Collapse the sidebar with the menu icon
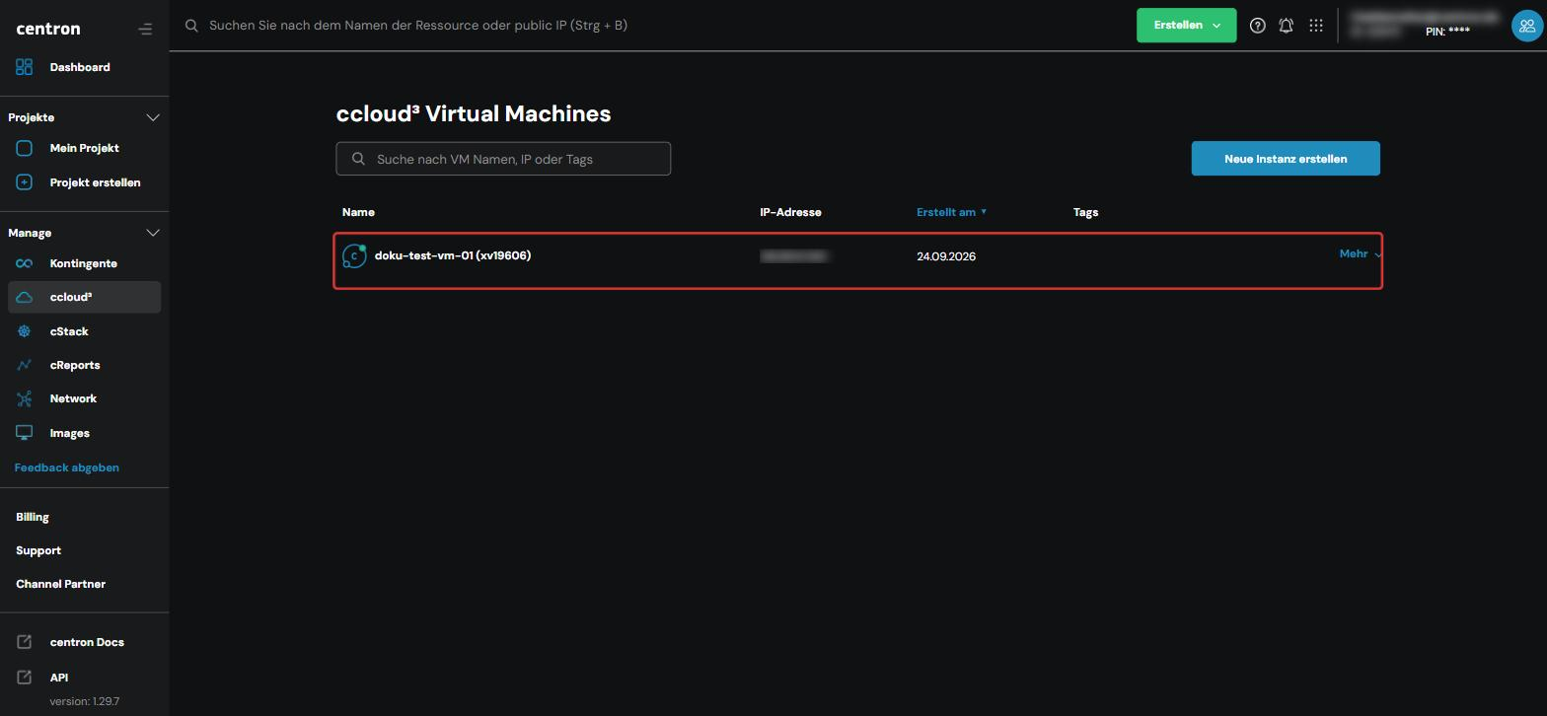This screenshot has width=1547, height=716. pyautogui.click(x=145, y=29)
